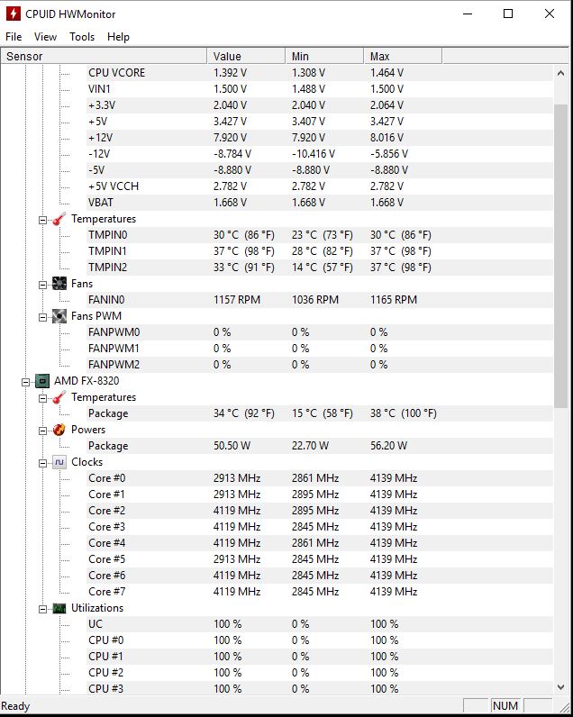Open the Tools menu
Viewport: 573px width, 717px height.
82,37
